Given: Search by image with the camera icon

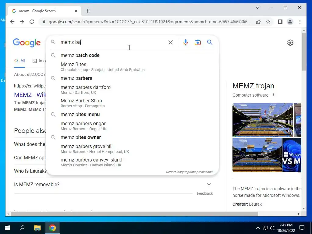Looking at the screenshot, I should point(197,42).
